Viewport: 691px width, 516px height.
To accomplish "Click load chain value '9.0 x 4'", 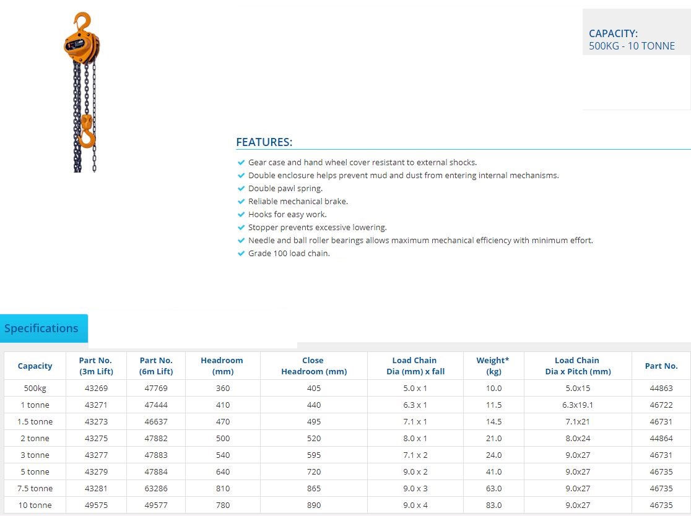I will [x=415, y=505].
